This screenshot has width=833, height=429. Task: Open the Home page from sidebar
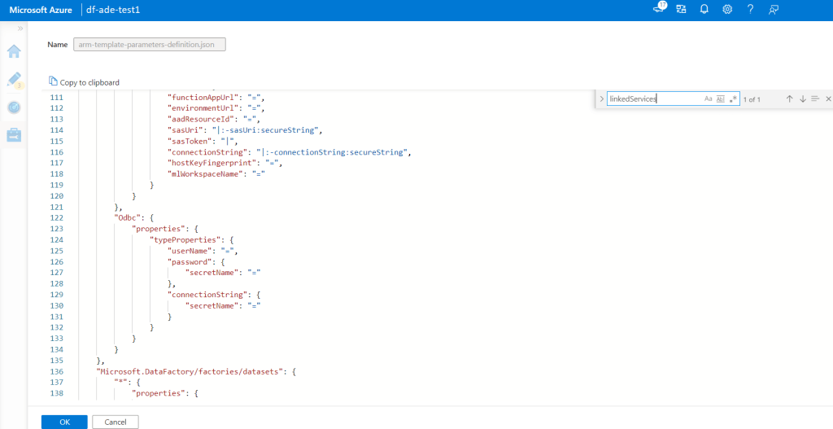click(x=14, y=52)
